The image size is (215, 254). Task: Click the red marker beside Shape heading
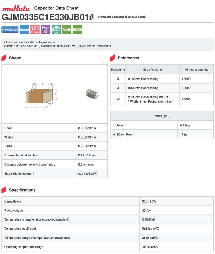coord(4,58)
